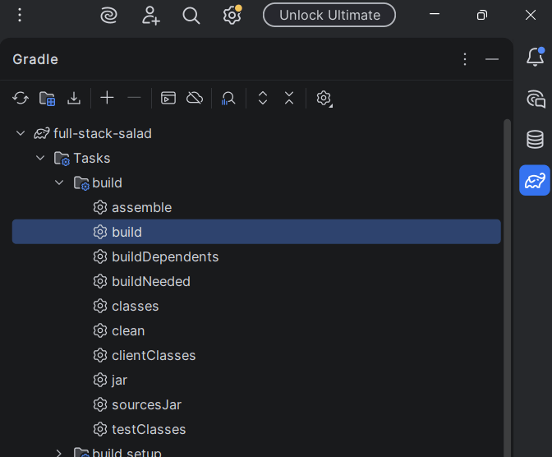Viewport: 552px width, 457px height.
Task: Expand the build setup group
Action: coord(59,453)
